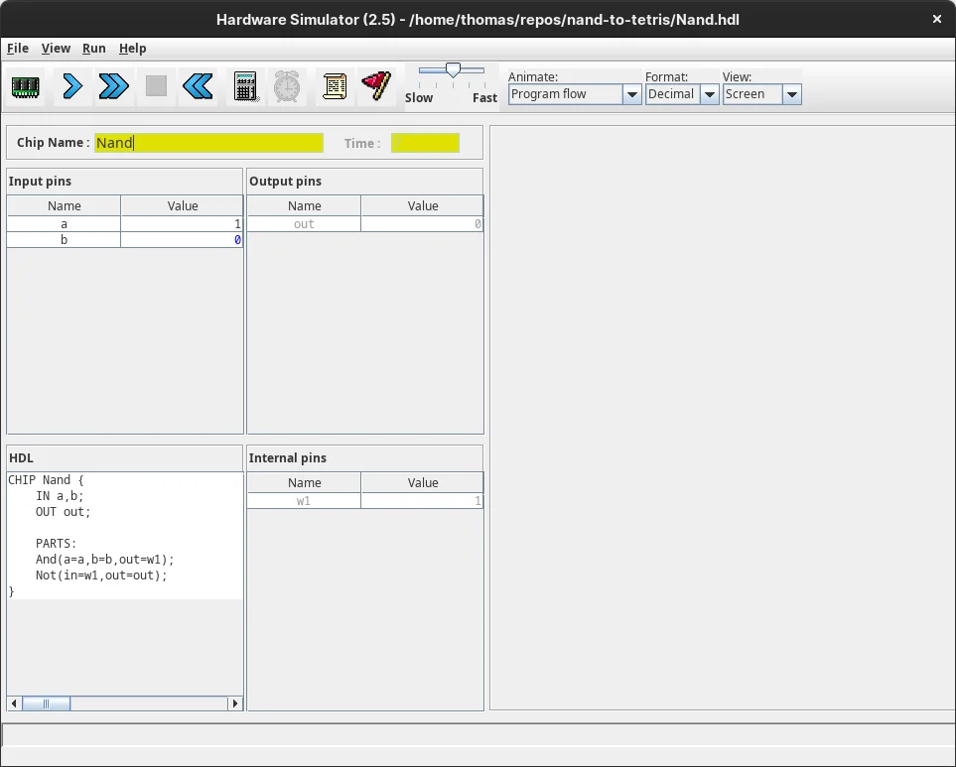Open the Run menu
This screenshot has height=767, width=956.
point(94,48)
